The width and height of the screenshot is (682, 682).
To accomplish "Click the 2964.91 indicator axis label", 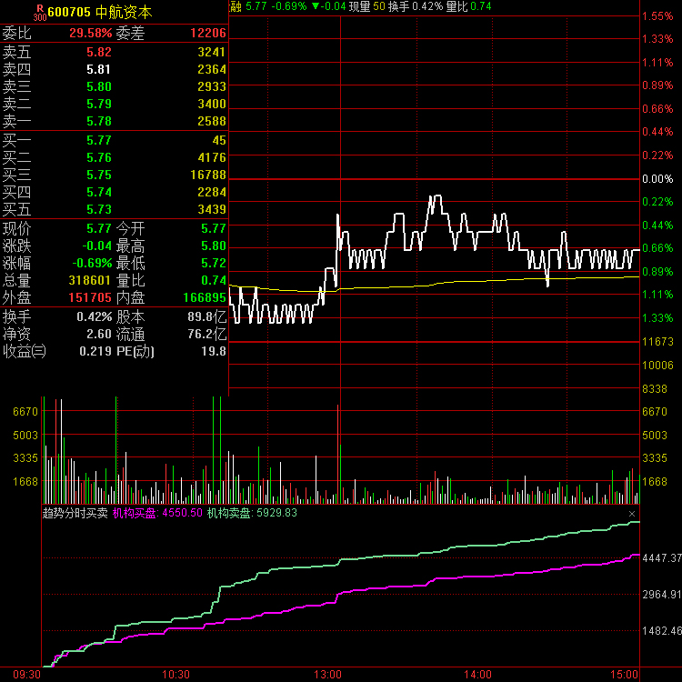I will pos(662,595).
